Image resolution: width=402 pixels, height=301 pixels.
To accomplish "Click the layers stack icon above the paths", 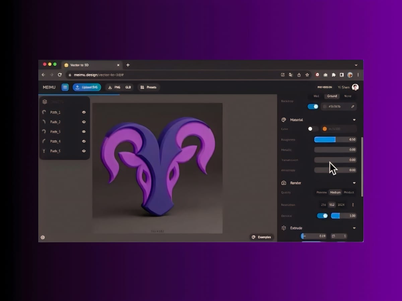I will click(45, 102).
